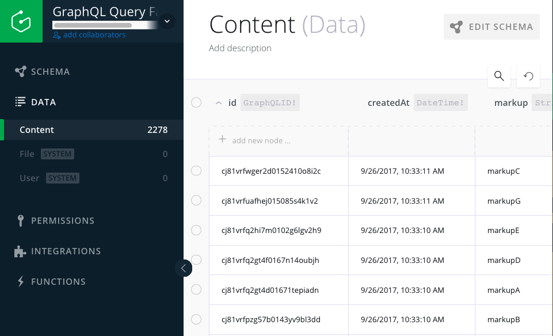The height and width of the screenshot is (336, 553).
Task: Click the id column header
Action: 232,102
